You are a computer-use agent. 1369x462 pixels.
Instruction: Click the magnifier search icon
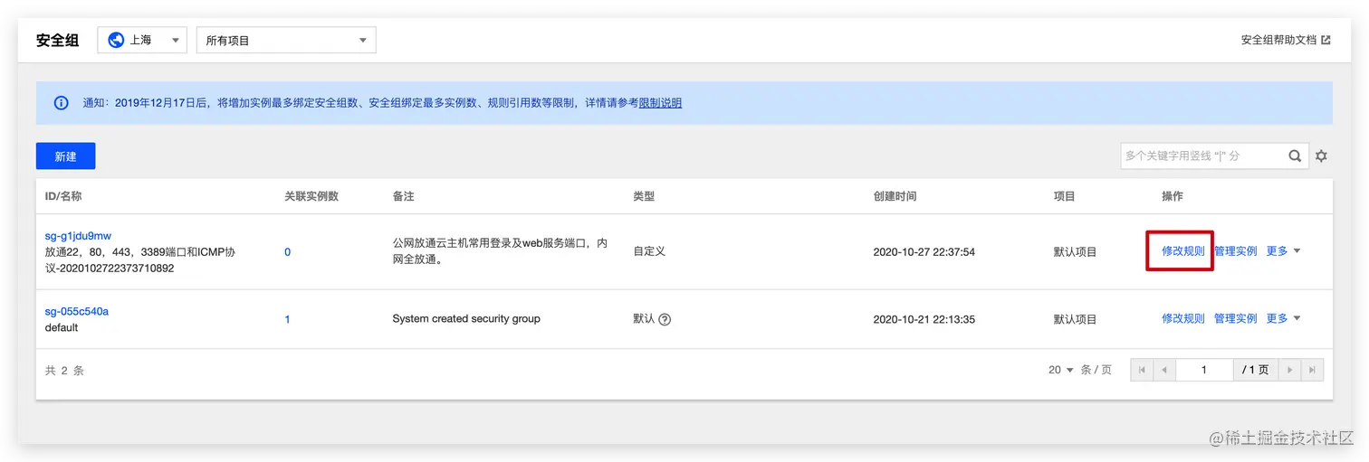tap(1296, 156)
